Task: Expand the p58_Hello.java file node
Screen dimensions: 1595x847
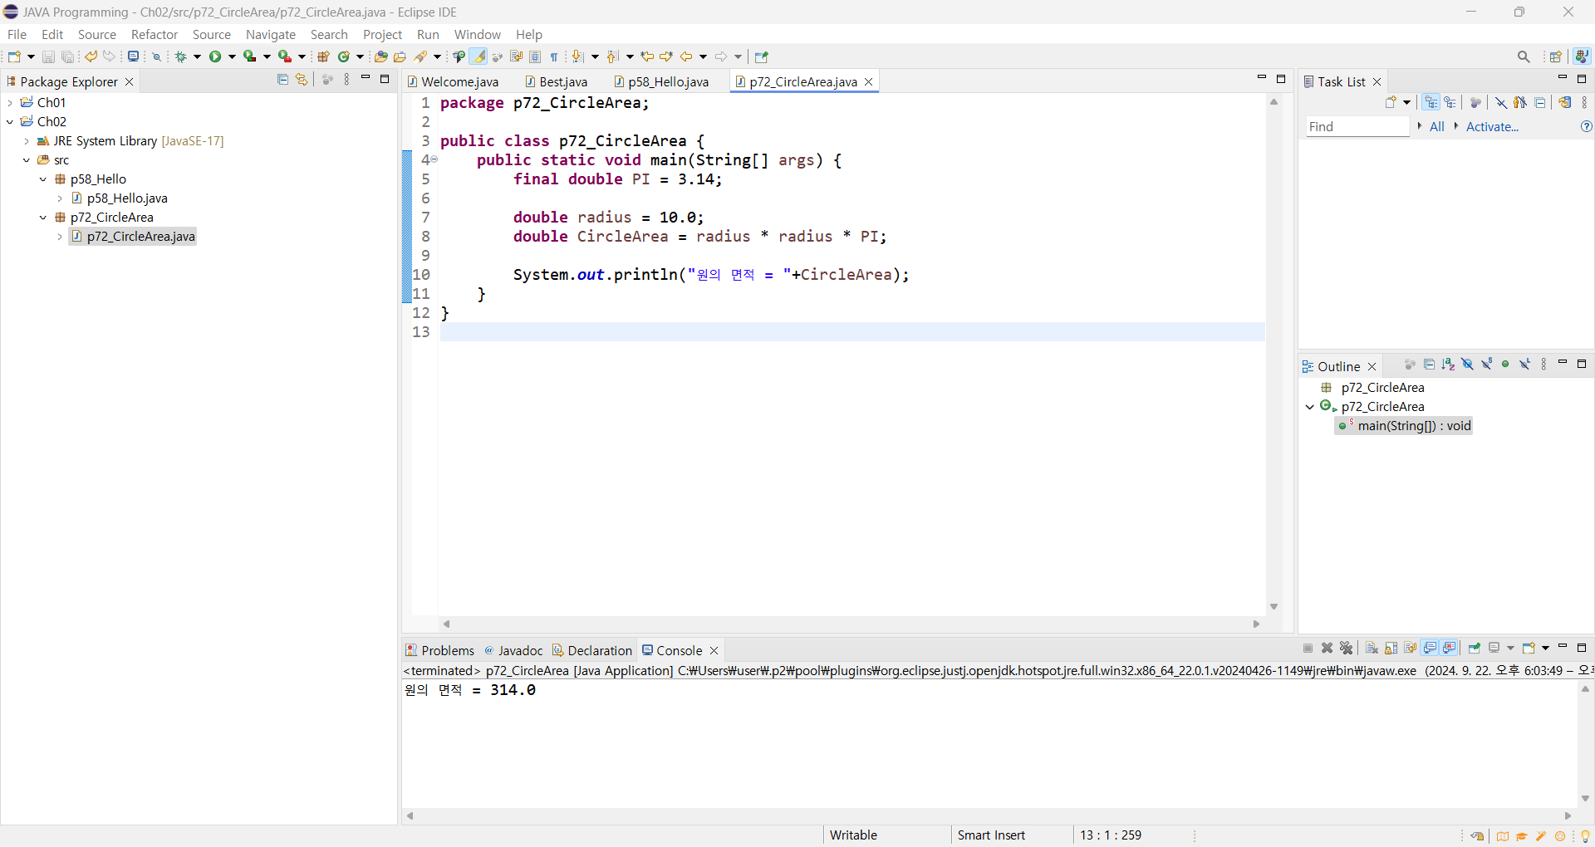Action: click(60, 198)
